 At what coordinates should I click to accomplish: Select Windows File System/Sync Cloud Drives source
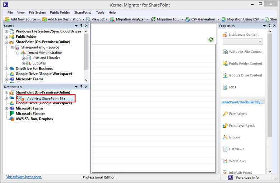pyautogui.click(x=48, y=31)
